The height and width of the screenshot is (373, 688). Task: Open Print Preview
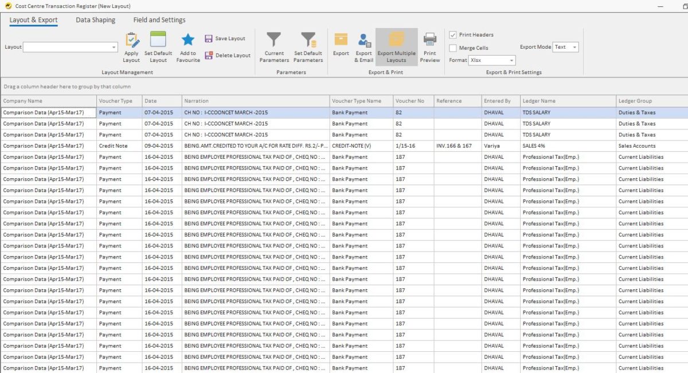click(x=429, y=40)
